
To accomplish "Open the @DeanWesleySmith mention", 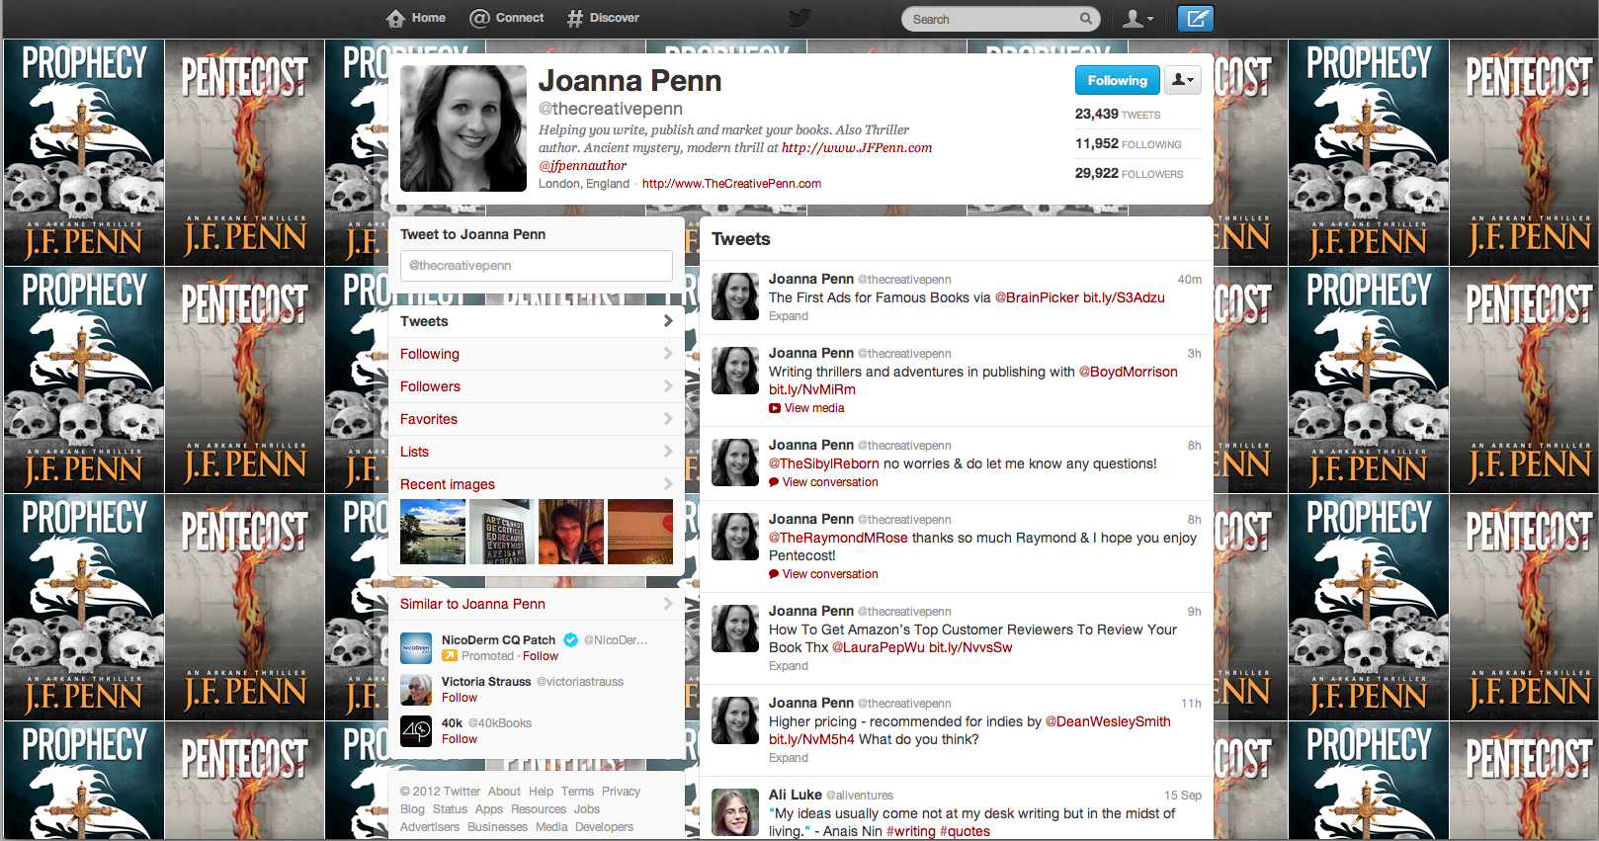I will 1108,721.
